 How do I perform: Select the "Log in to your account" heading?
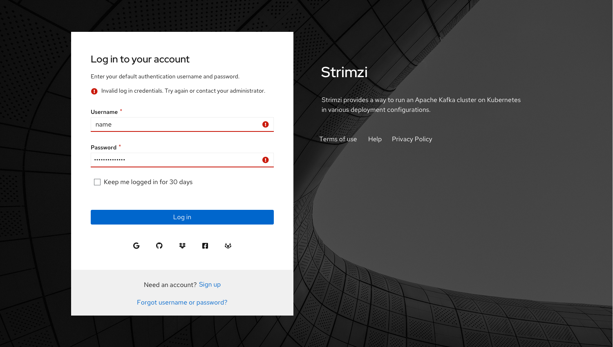point(140,59)
